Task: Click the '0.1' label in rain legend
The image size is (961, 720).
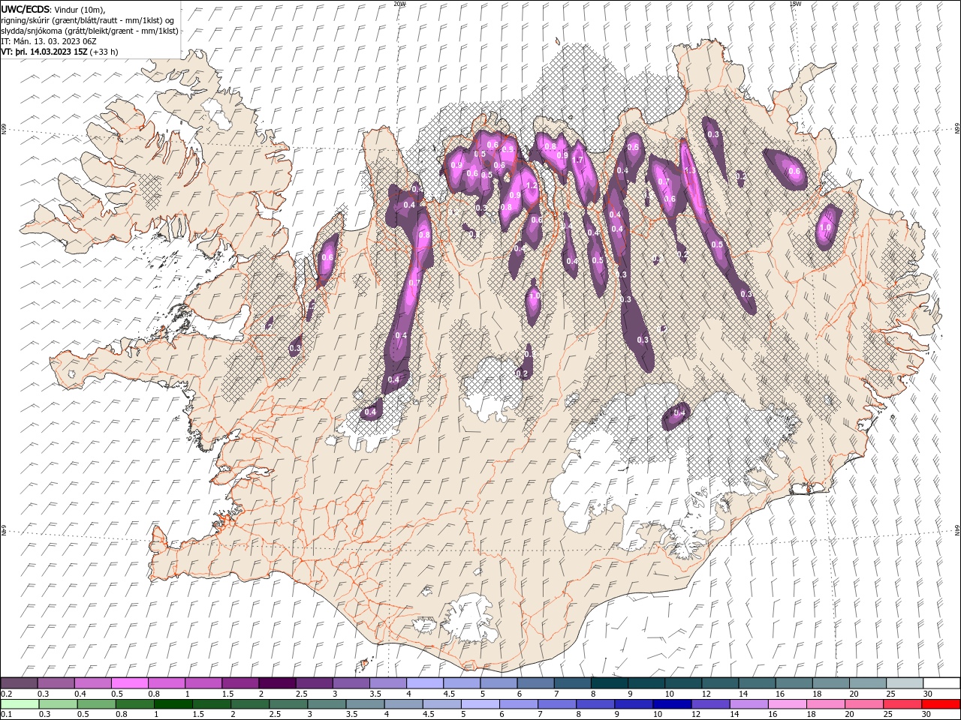Action: pos(6,715)
